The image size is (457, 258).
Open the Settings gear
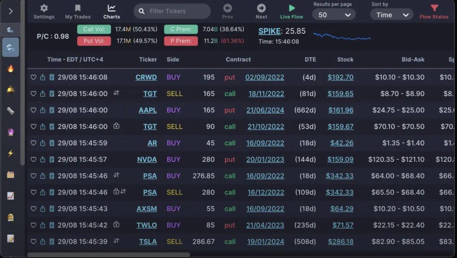pyautogui.click(x=44, y=12)
